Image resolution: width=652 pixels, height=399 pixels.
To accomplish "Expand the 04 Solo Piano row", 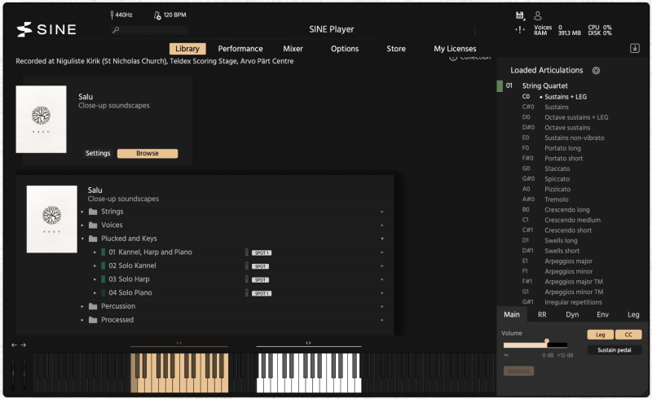I will 95,292.
